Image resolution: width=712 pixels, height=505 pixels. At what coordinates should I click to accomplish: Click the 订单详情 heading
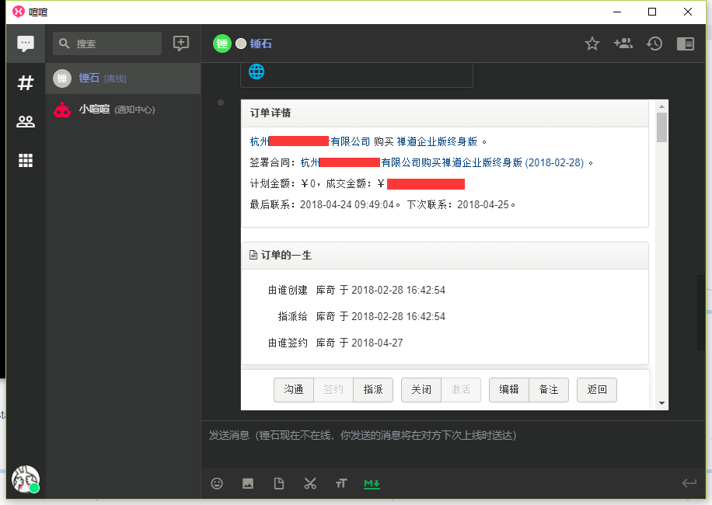[x=270, y=113]
